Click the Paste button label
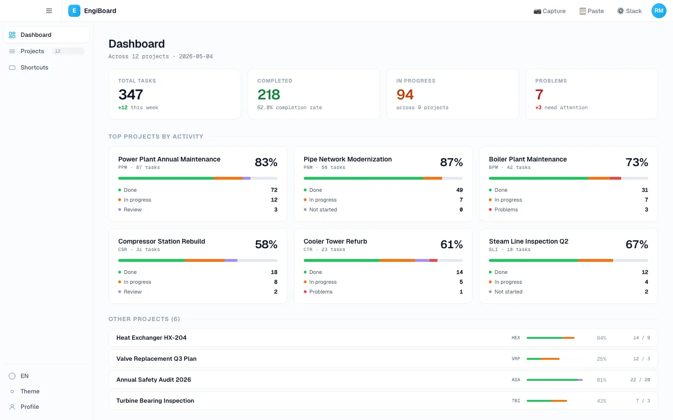This screenshot has height=420, width=673. (596, 11)
